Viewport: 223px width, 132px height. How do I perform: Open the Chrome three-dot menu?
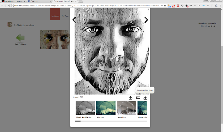221,6
